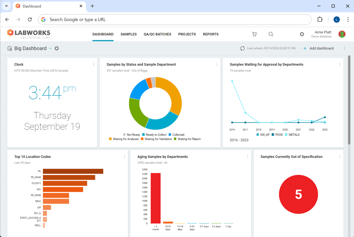Click Add dashboard
Image resolution: width=354 pixels, height=237 pixels.
click(318, 48)
